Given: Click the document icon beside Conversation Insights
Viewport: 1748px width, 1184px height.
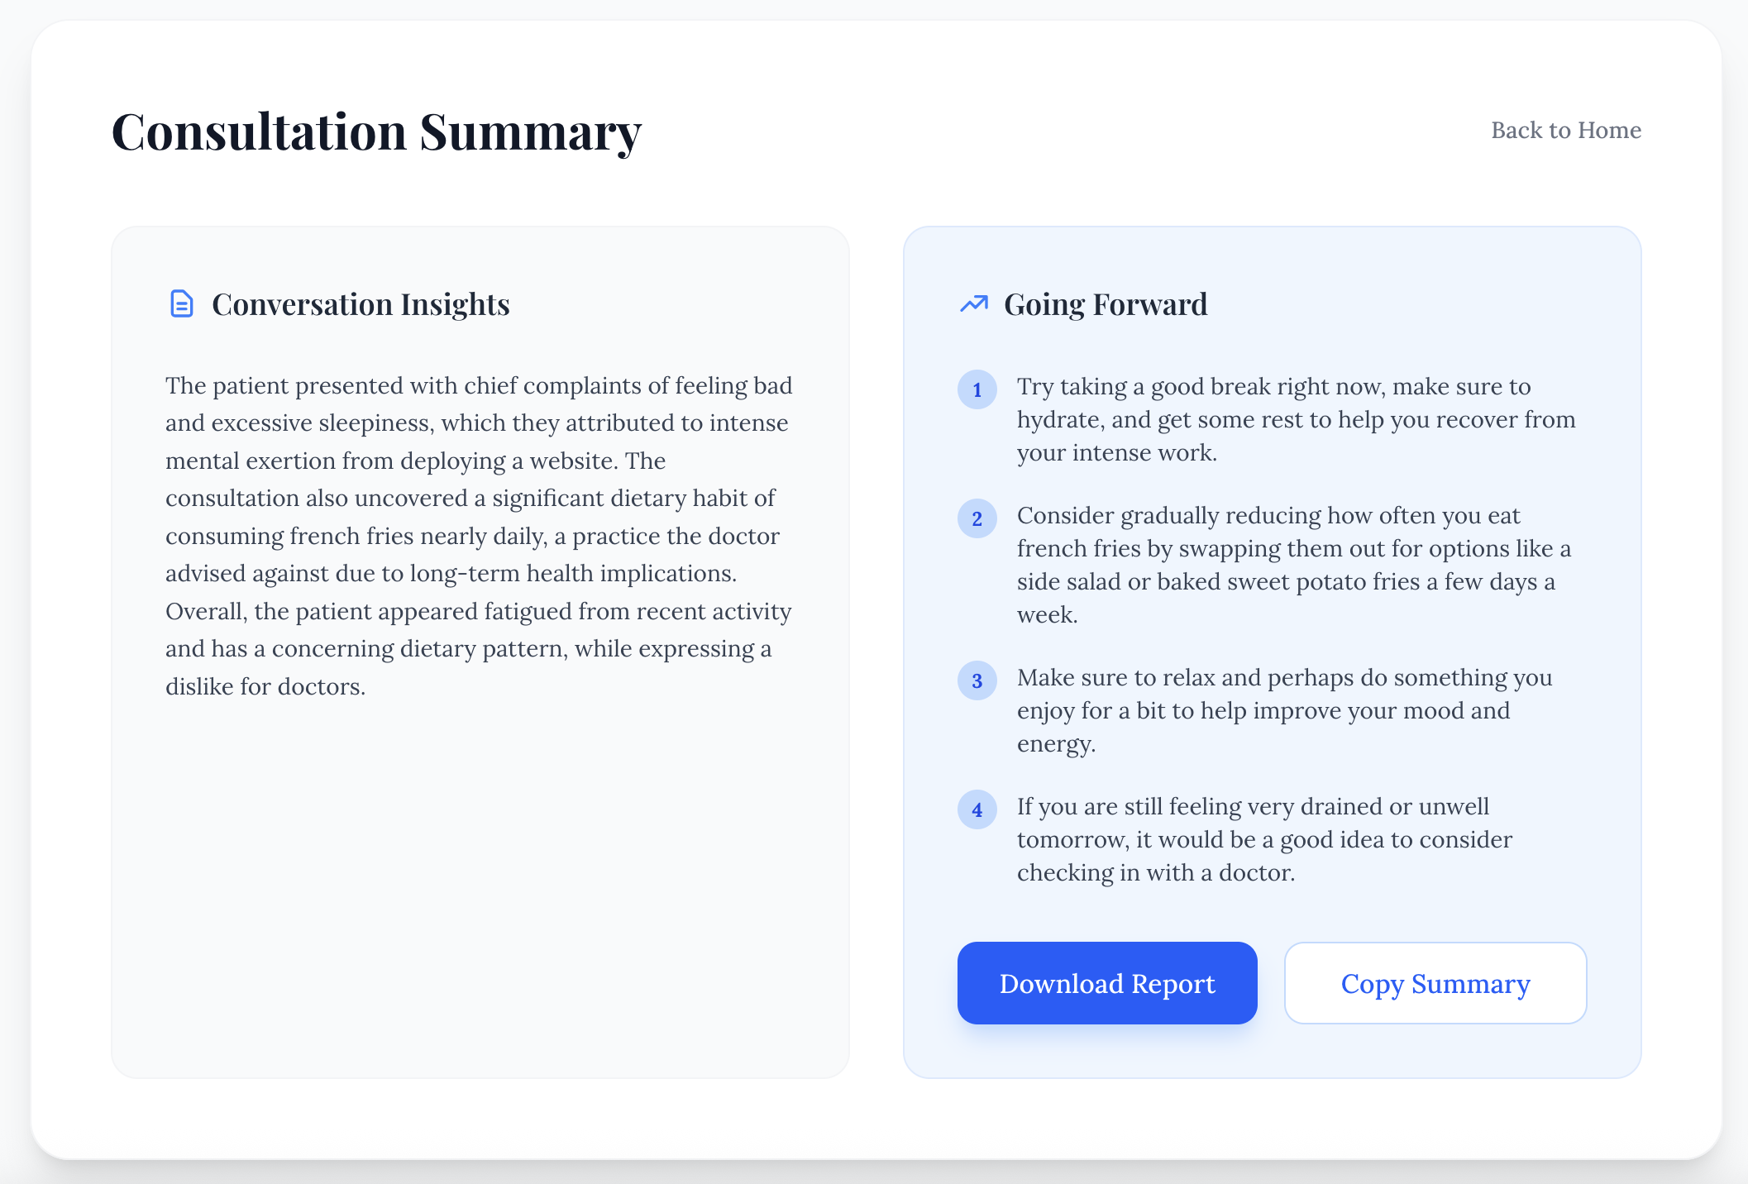Looking at the screenshot, I should coord(181,304).
